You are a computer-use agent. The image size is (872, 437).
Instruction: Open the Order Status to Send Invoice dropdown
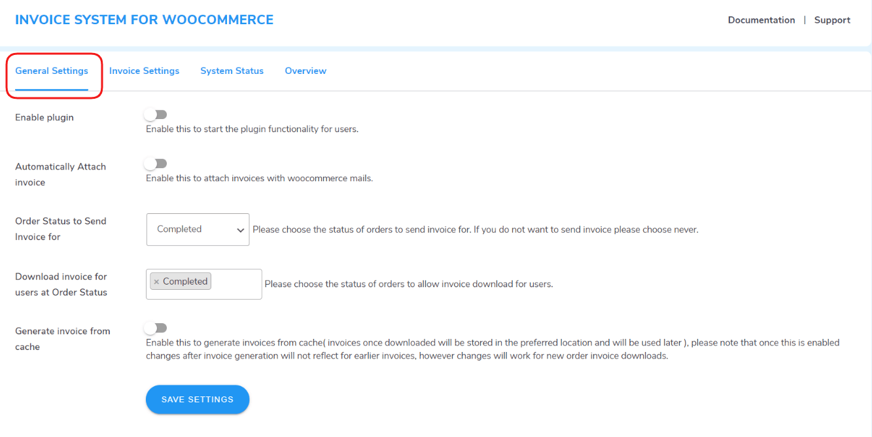pyautogui.click(x=198, y=230)
